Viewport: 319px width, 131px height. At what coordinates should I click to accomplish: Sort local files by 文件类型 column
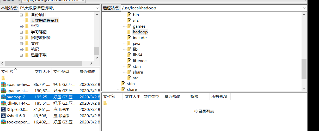pyautogui.click(x=65, y=72)
